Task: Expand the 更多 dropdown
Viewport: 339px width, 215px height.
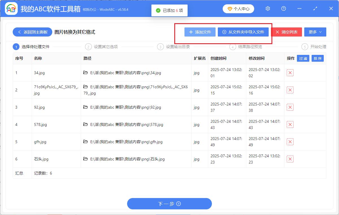Action: click(x=315, y=32)
